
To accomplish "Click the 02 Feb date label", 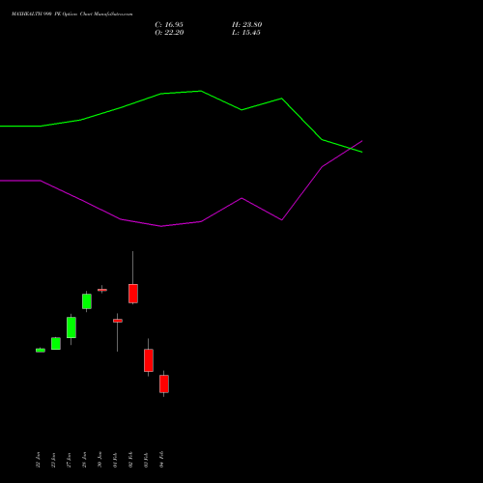I will [x=130, y=460].
